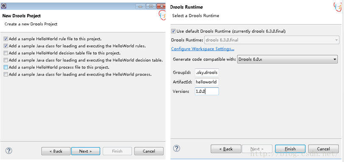Uncheck sample Java class for HelloWorld rules checkbox

point(6,46)
